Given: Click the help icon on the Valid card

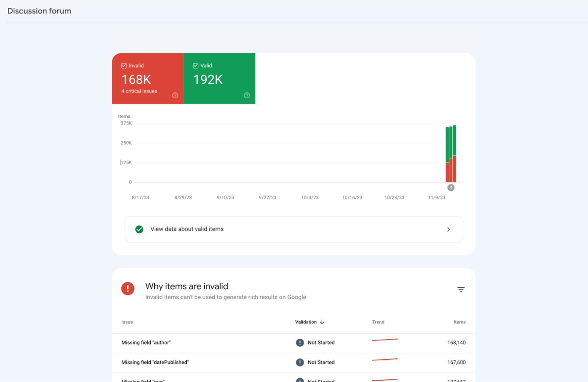Looking at the screenshot, I should pyautogui.click(x=247, y=95).
